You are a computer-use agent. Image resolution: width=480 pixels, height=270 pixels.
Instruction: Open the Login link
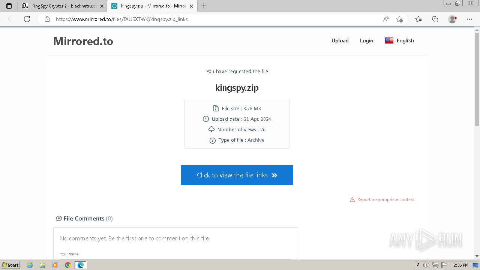click(x=367, y=40)
